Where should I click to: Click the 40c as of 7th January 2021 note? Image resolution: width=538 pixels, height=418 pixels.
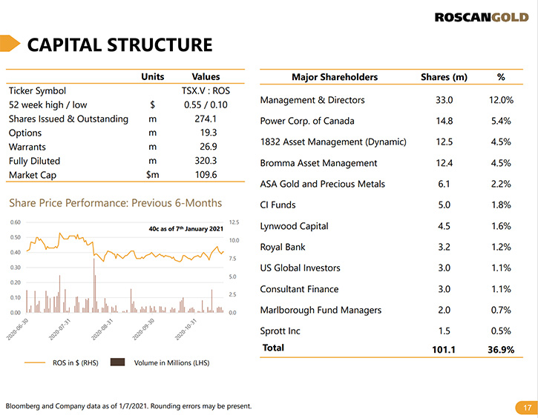(x=186, y=228)
